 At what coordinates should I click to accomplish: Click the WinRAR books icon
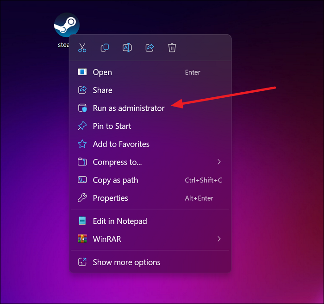[x=82, y=239]
